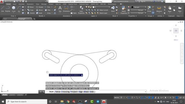Viewport: 185px width, 104px height.
Task: Expand the Properties panel
Action: point(132,16)
